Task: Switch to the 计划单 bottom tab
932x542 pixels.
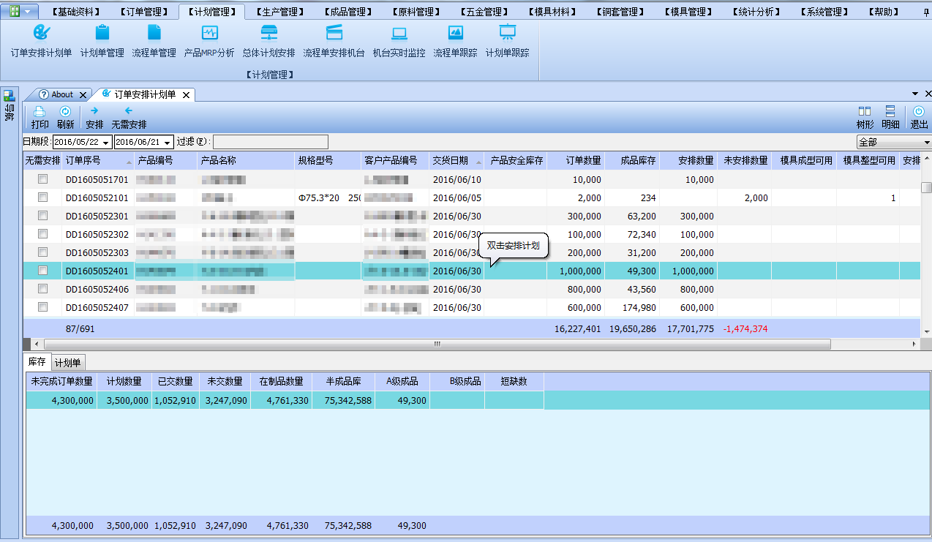Action: pos(68,363)
